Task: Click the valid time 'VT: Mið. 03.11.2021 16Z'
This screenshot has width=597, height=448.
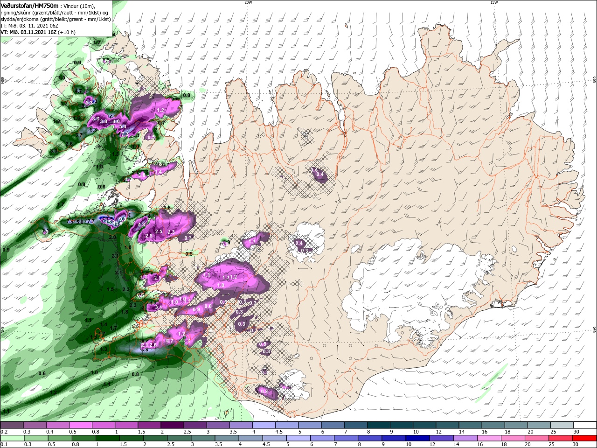Action: tap(28, 32)
